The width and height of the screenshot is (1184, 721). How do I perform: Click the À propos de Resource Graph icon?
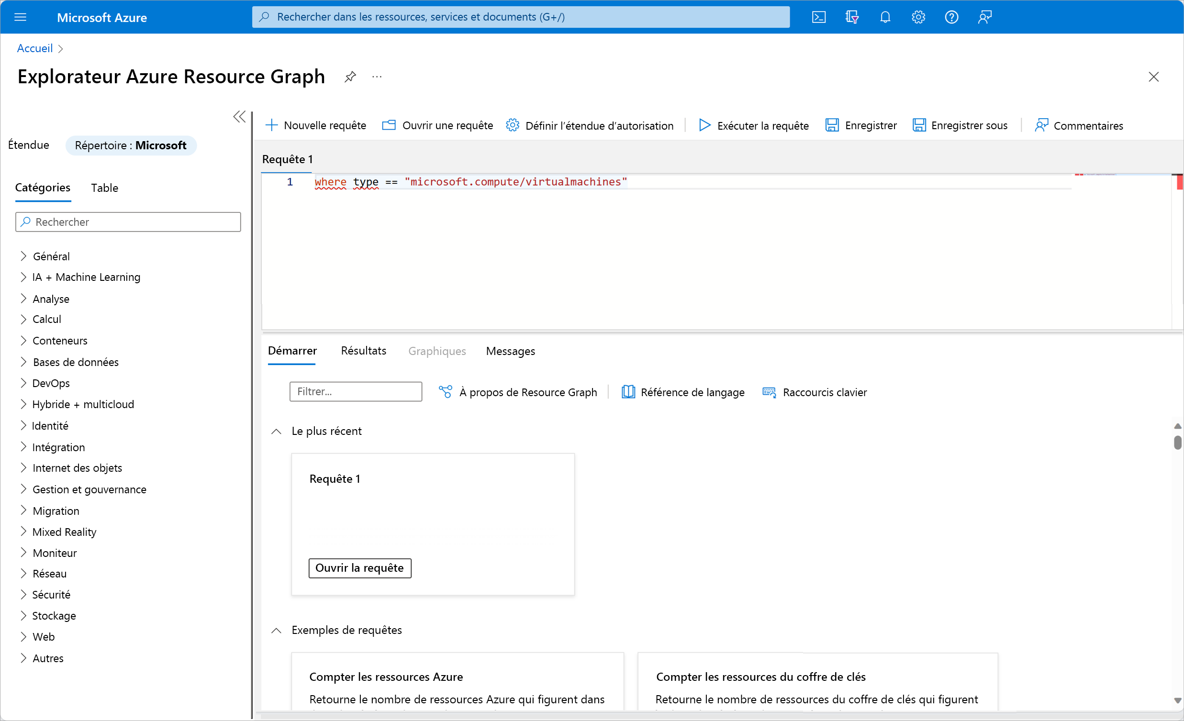(446, 392)
